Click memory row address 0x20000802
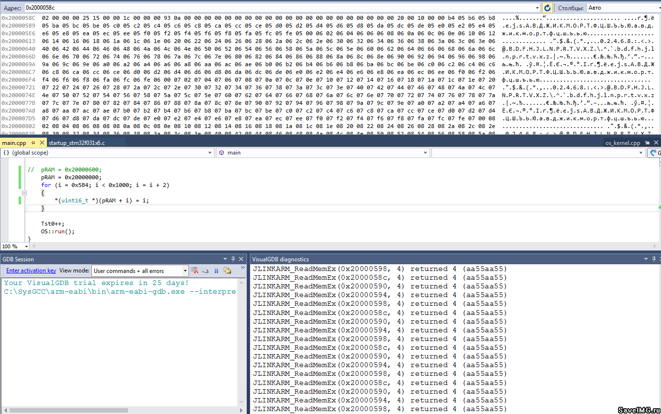 point(18,126)
